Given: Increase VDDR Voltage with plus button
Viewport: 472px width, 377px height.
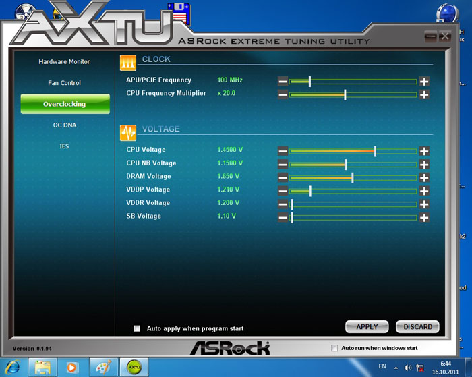Looking at the screenshot, I should 424,204.
